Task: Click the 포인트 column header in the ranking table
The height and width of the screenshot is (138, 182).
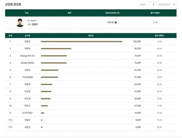Action: click(91, 36)
